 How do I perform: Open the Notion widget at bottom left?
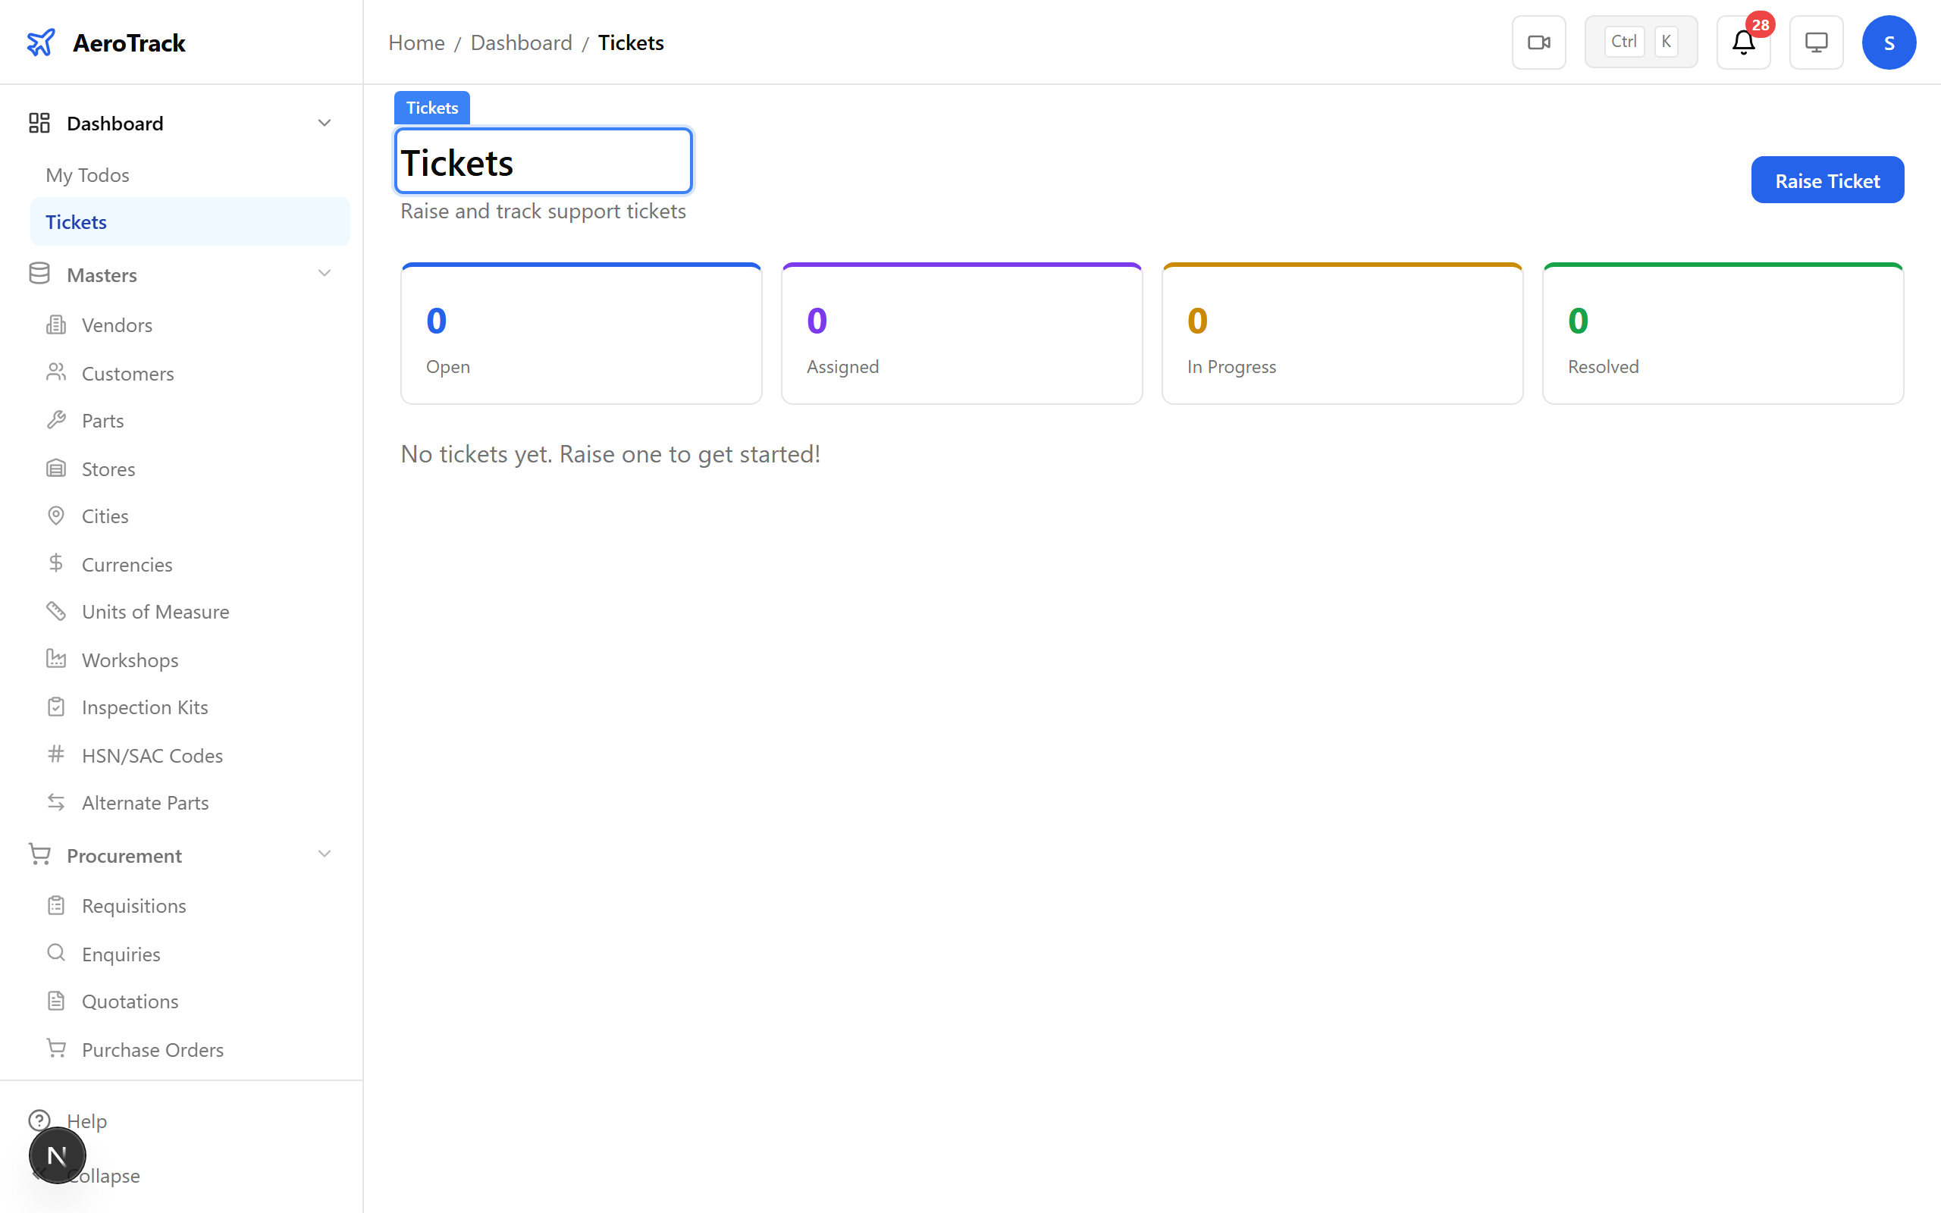coord(57,1155)
